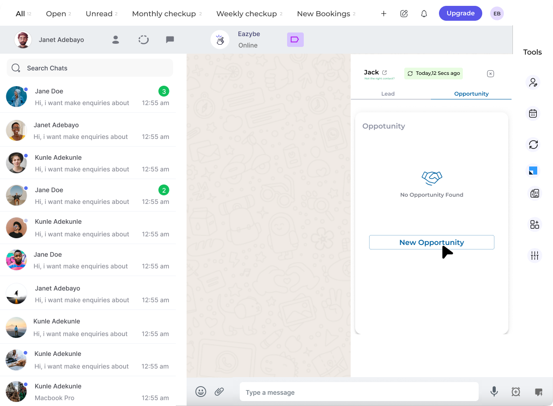Open the Unread chats filter
Screen dimensions: 553x406
click(x=98, y=14)
